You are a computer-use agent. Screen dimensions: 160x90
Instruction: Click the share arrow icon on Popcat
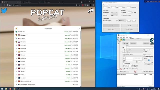(x=91, y=10)
